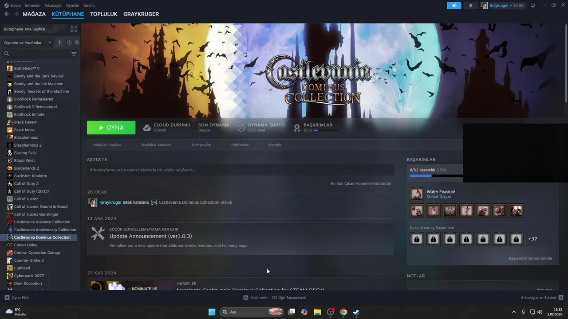Click En Son Çıkan Haberleri Görüntüle
This screenshot has height=319, width=568.
pos(361,183)
